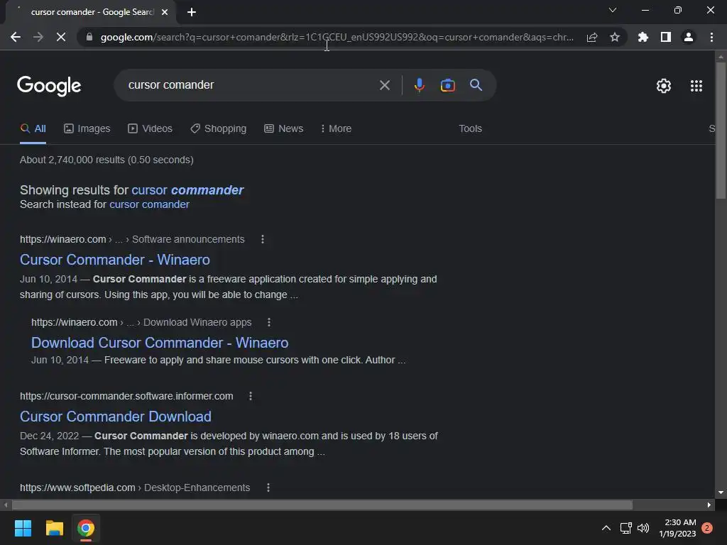Click the corrected 'cursor commander' link
This screenshot has height=545, width=727.
187,190
